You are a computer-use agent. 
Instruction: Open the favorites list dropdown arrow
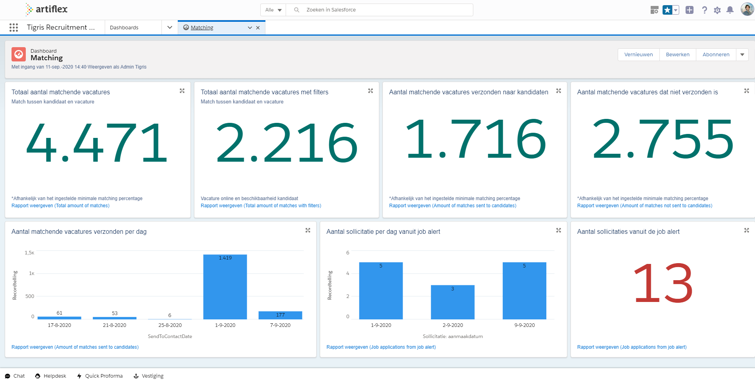point(676,10)
